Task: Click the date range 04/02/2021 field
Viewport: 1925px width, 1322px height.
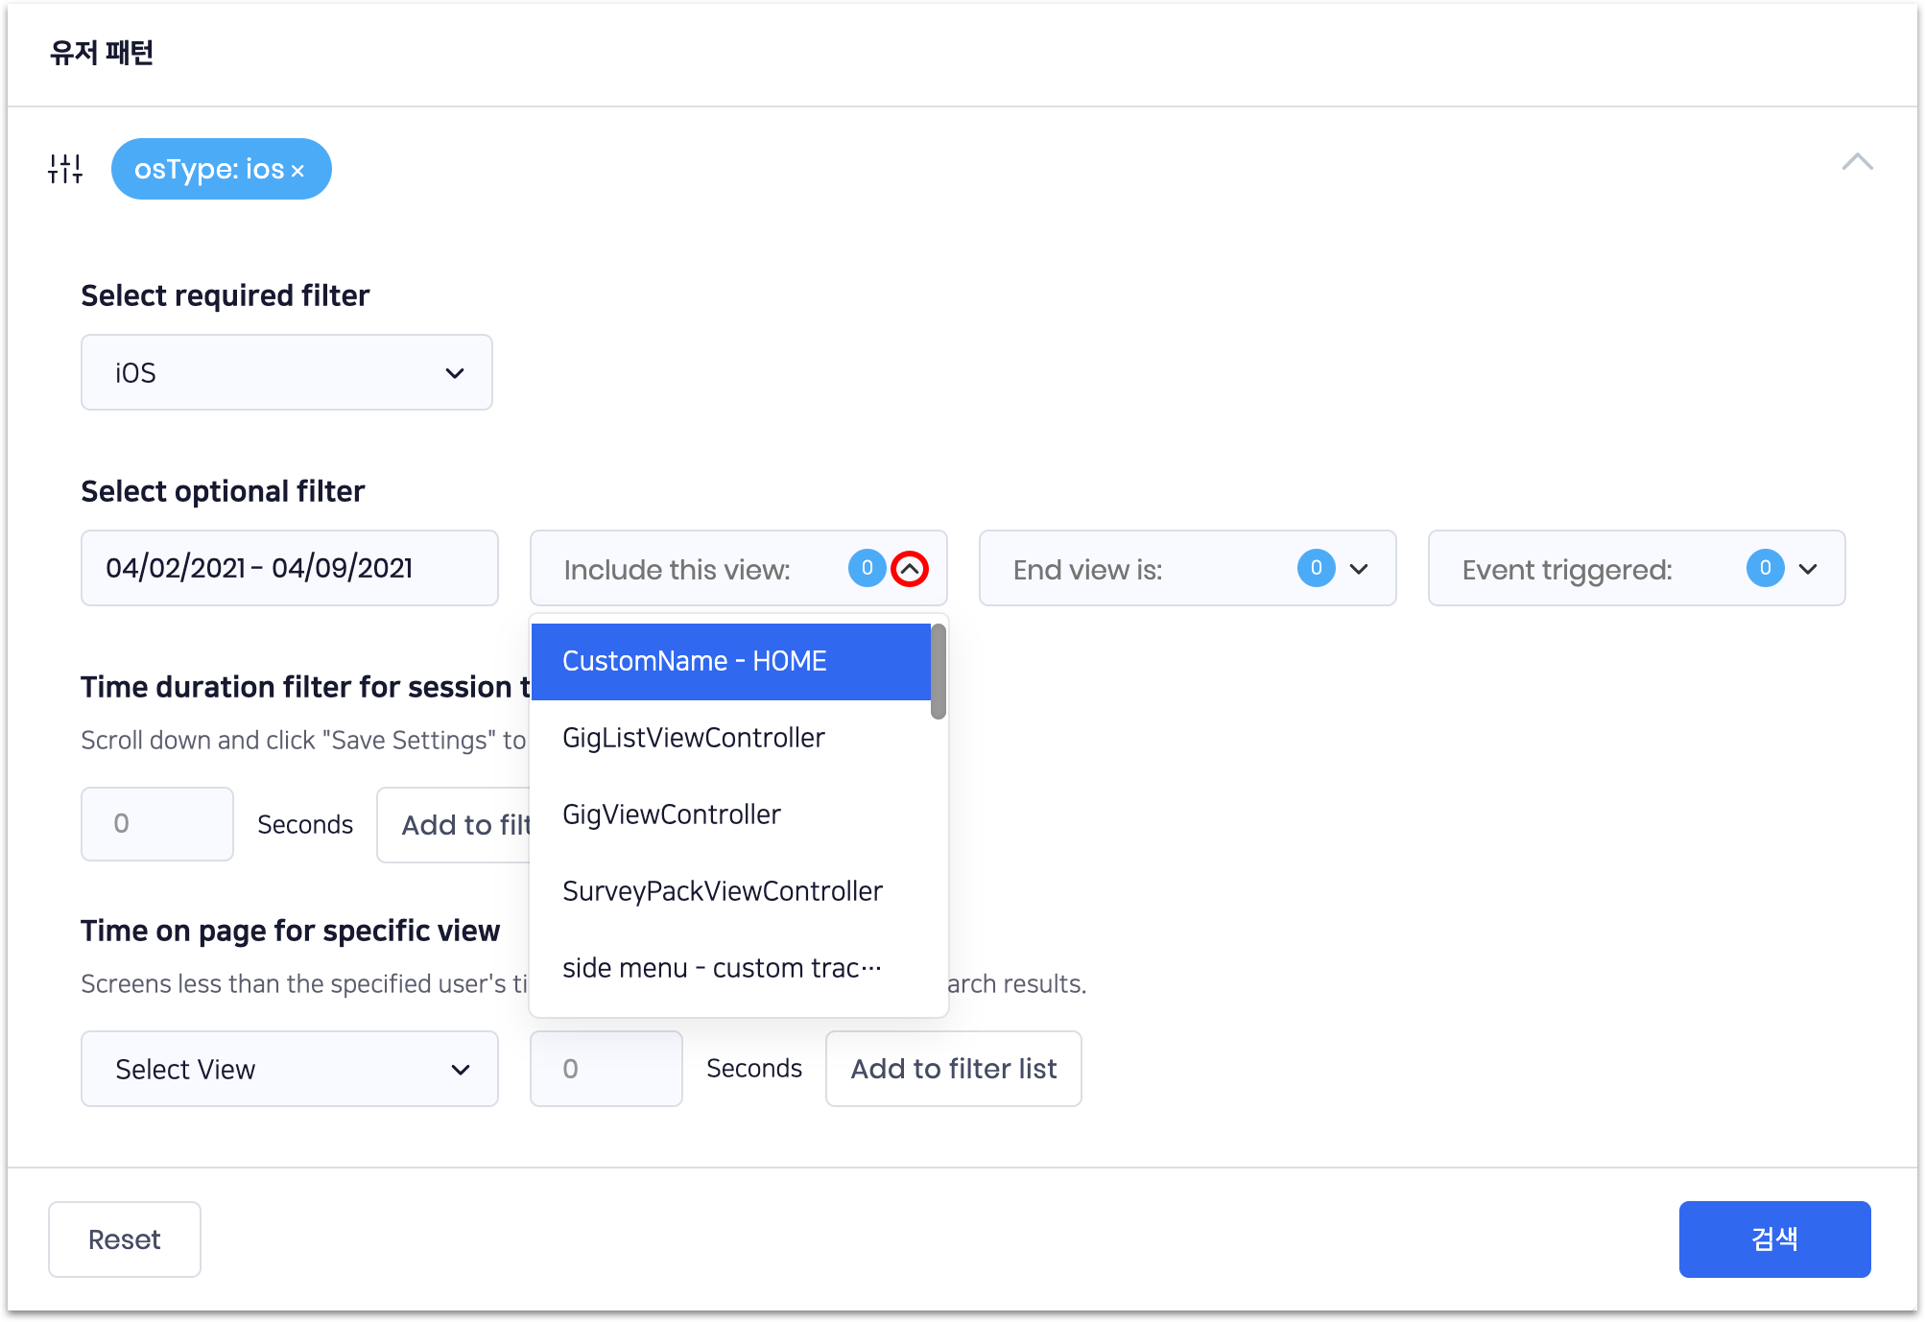Action: (x=289, y=568)
